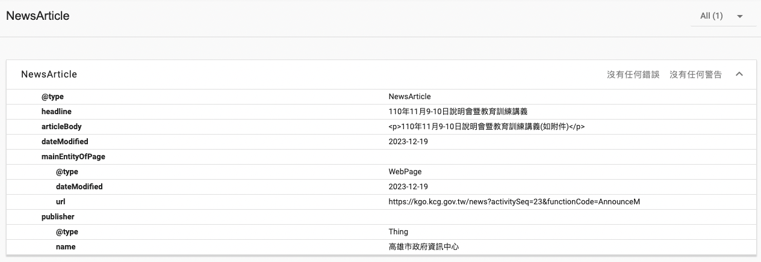761x262 pixels.
Task: Click the publisher property row
Action: (x=58, y=217)
